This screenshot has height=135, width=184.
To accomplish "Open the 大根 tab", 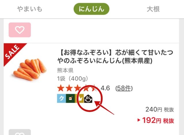I will 153,9.
